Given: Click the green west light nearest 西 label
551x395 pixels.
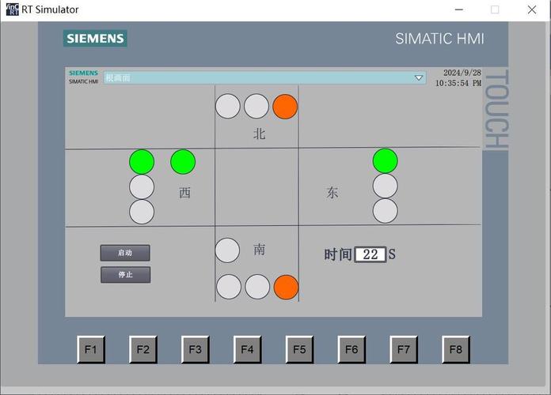Looking at the screenshot, I should [x=183, y=161].
